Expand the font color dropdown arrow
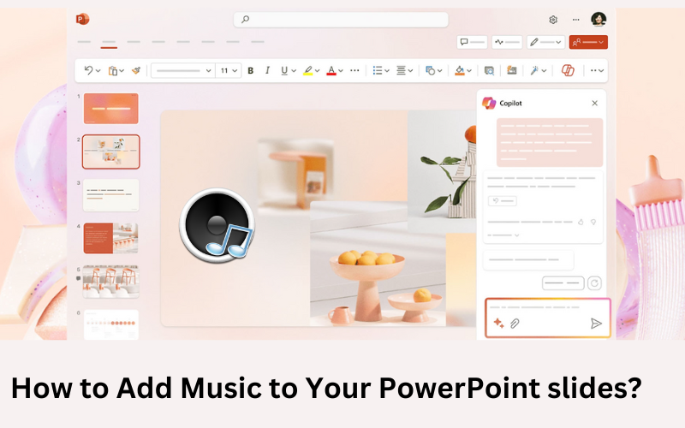The height and width of the screenshot is (428, 685). (x=341, y=71)
